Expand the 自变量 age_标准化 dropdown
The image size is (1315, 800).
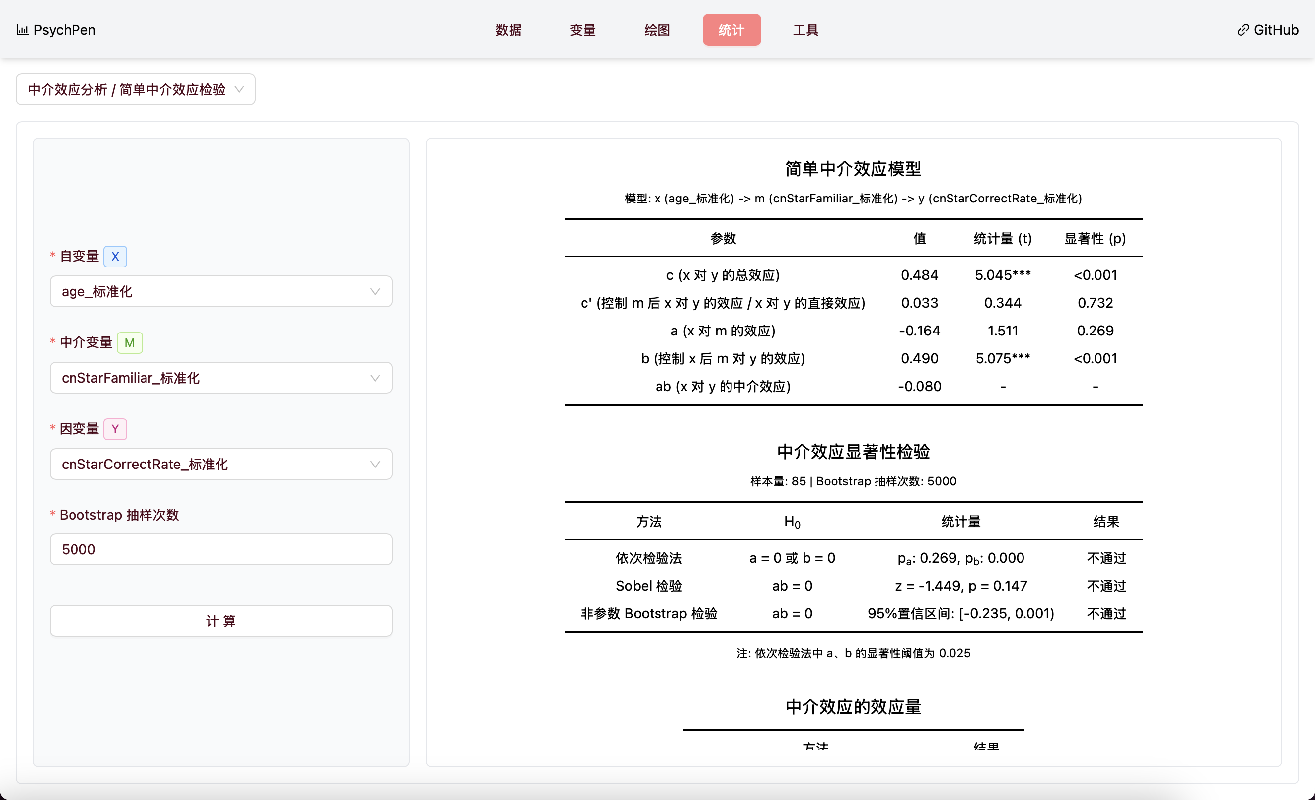coord(221,291)
